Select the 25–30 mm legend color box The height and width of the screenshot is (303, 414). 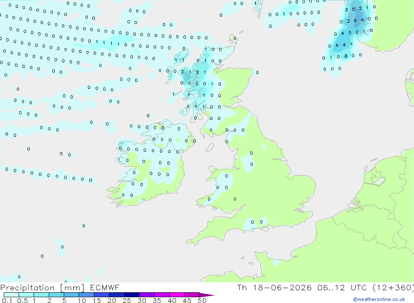[x=132, y=295]
